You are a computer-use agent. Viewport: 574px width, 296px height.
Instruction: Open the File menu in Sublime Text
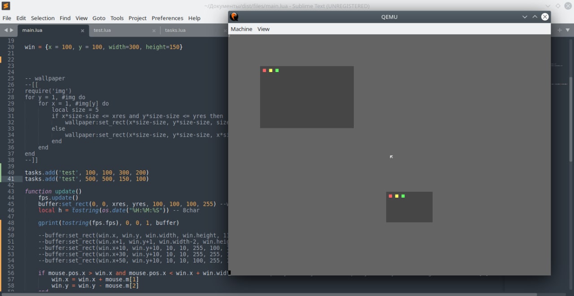[7, 18]
